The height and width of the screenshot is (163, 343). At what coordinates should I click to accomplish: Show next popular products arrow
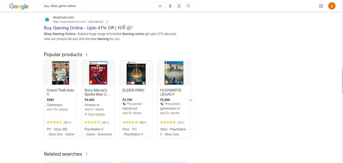pyautogui.click(x=191, y=101)
